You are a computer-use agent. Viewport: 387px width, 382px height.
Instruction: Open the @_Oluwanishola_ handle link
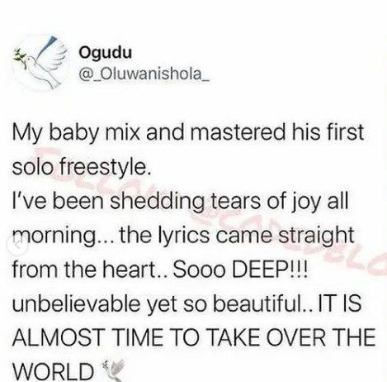tap(144, 74)
